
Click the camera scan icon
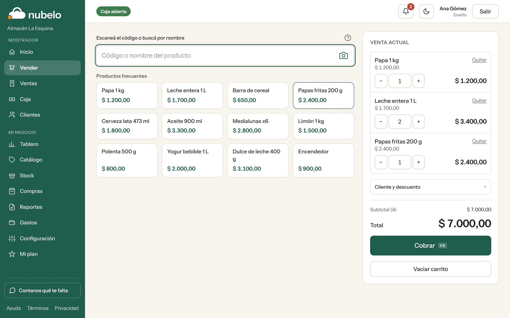click(x=343, y=55)
